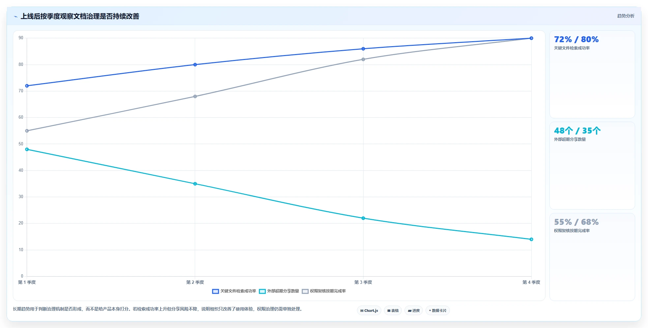Image resolution: width=648 pixels, height=328 pixels.
Task: Click the 进度 tag chip
Action: pyautogui.click(x=414, y=311)
